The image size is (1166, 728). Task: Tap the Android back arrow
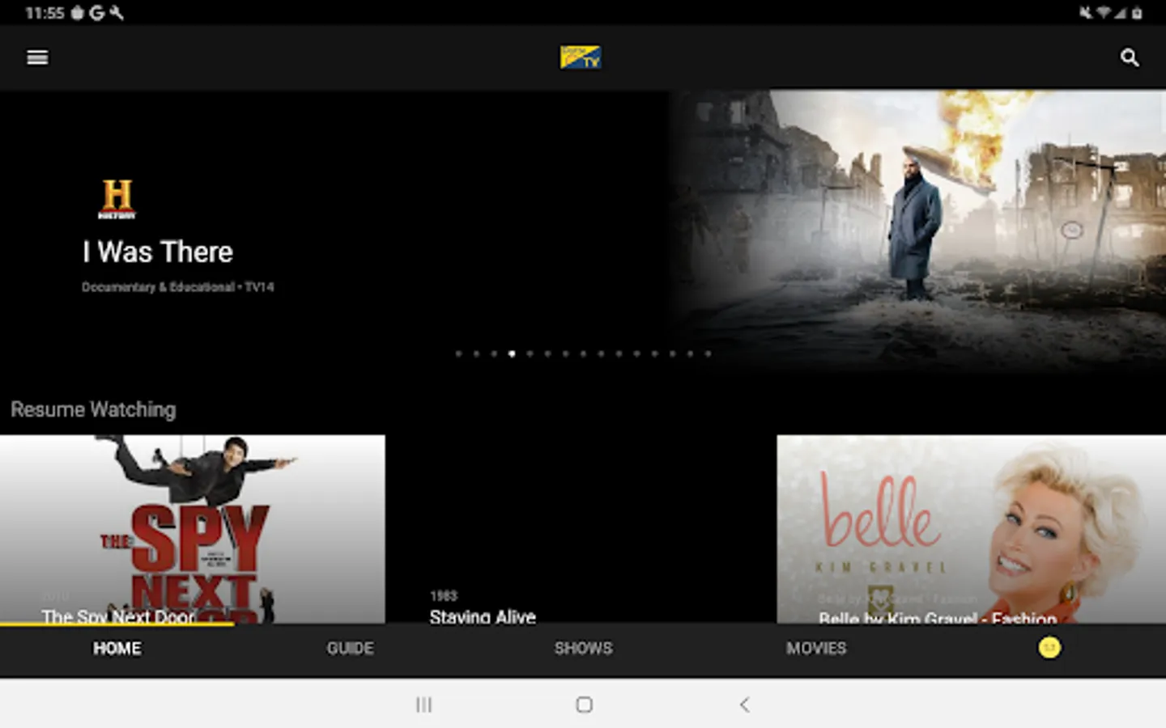744,705
